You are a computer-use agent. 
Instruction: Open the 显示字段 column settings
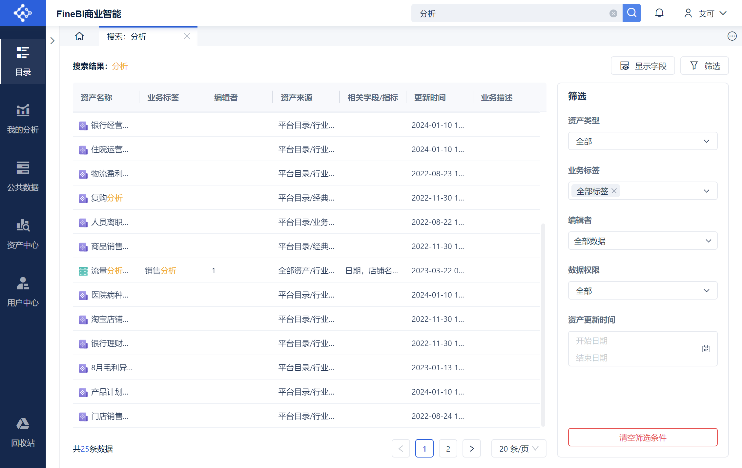(x=643, y=66)
